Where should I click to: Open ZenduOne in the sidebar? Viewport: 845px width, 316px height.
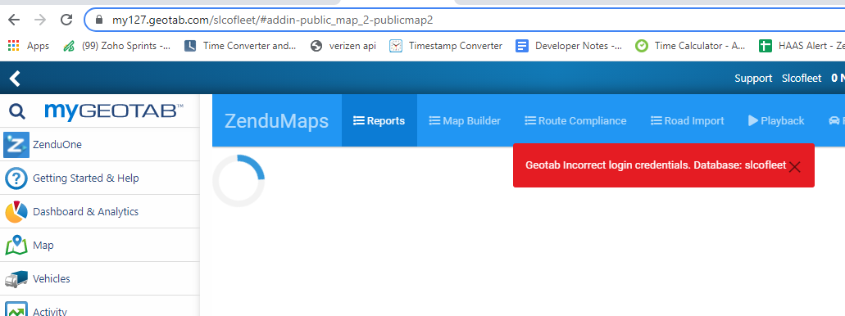(x=100, y=144)
